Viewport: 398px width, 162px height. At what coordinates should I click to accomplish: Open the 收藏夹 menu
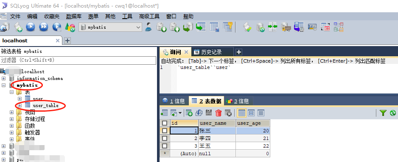pos(52,16)
